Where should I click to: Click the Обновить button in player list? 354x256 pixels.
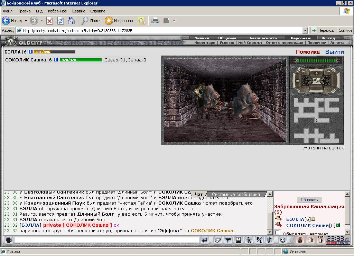[x=309, y=200]
